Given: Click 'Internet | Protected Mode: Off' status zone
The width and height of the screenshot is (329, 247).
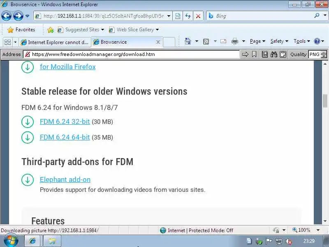Looking at the screenshot, I should [x=197, y=231].
